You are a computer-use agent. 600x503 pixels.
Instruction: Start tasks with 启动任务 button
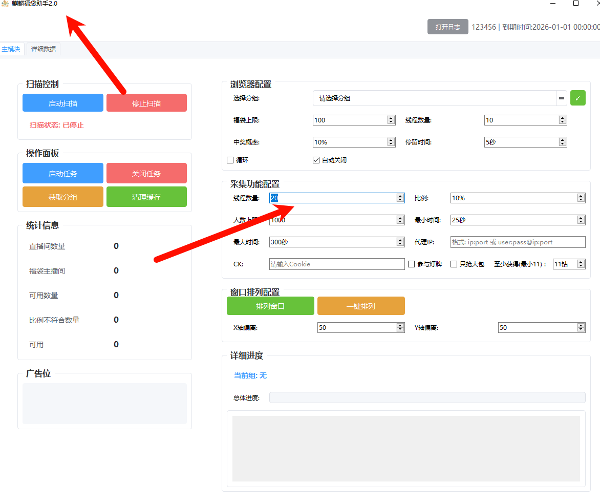tap(63, 174)
